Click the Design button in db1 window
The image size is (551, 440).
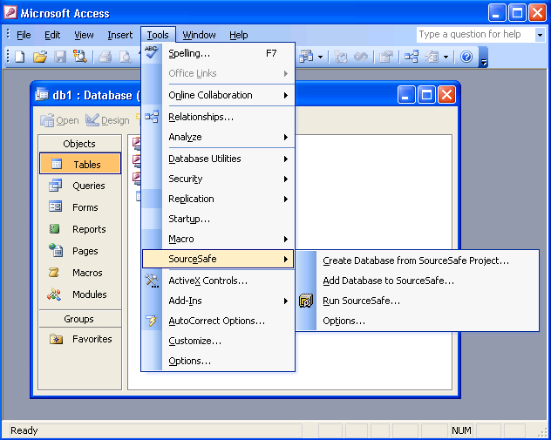click(x=107, y=120)
